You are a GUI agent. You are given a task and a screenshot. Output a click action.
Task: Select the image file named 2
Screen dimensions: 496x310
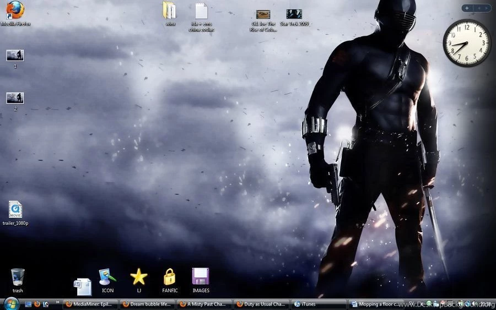(15, 101)
